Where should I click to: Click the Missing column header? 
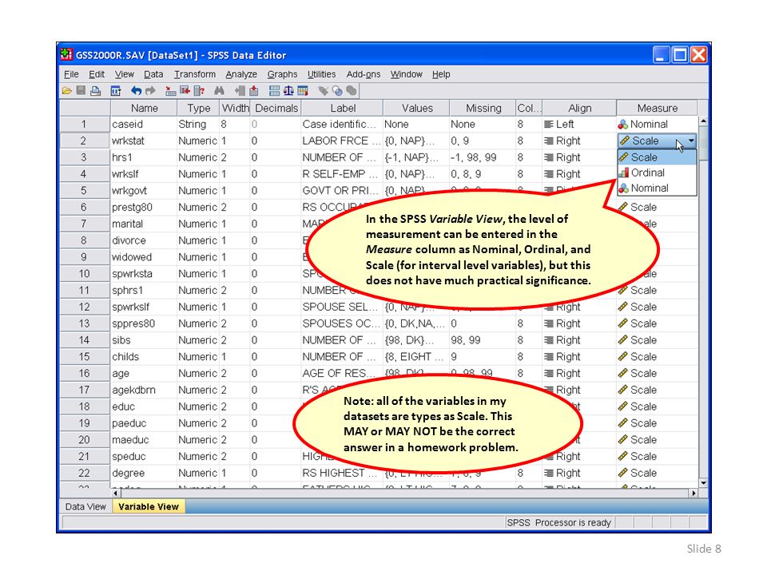click(x=483, y=108)
